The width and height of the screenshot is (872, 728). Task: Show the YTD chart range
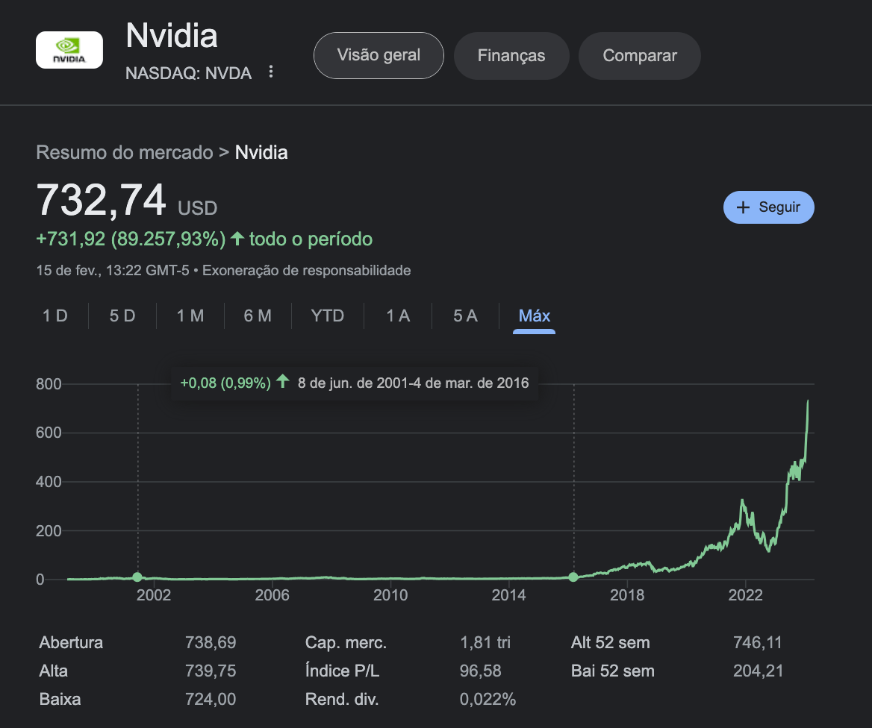coord(328,316)
